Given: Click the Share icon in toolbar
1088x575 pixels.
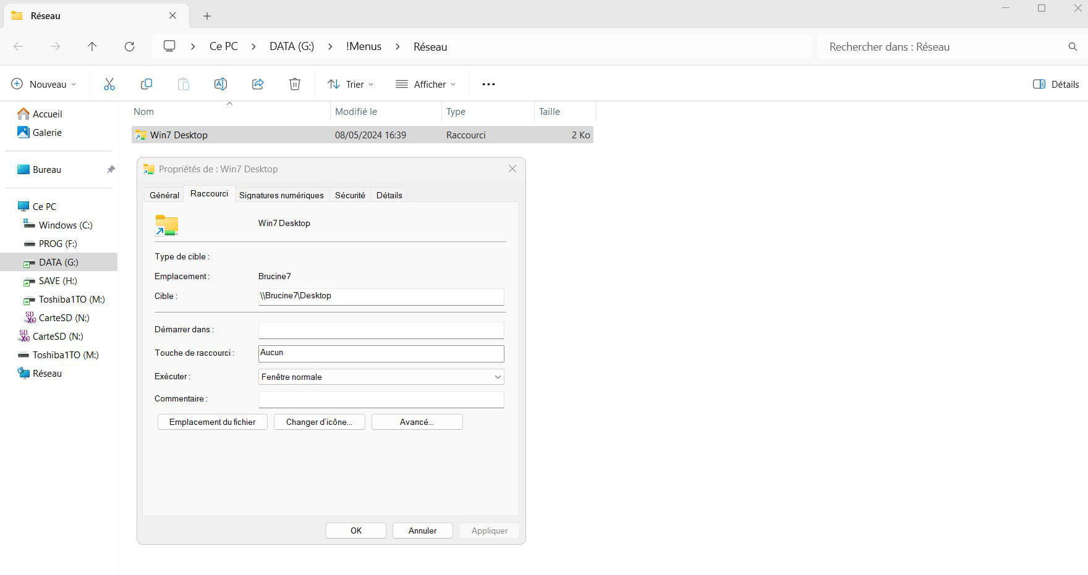Looking at the screenshot, I should pyautogui.click(x=258, y=84).
